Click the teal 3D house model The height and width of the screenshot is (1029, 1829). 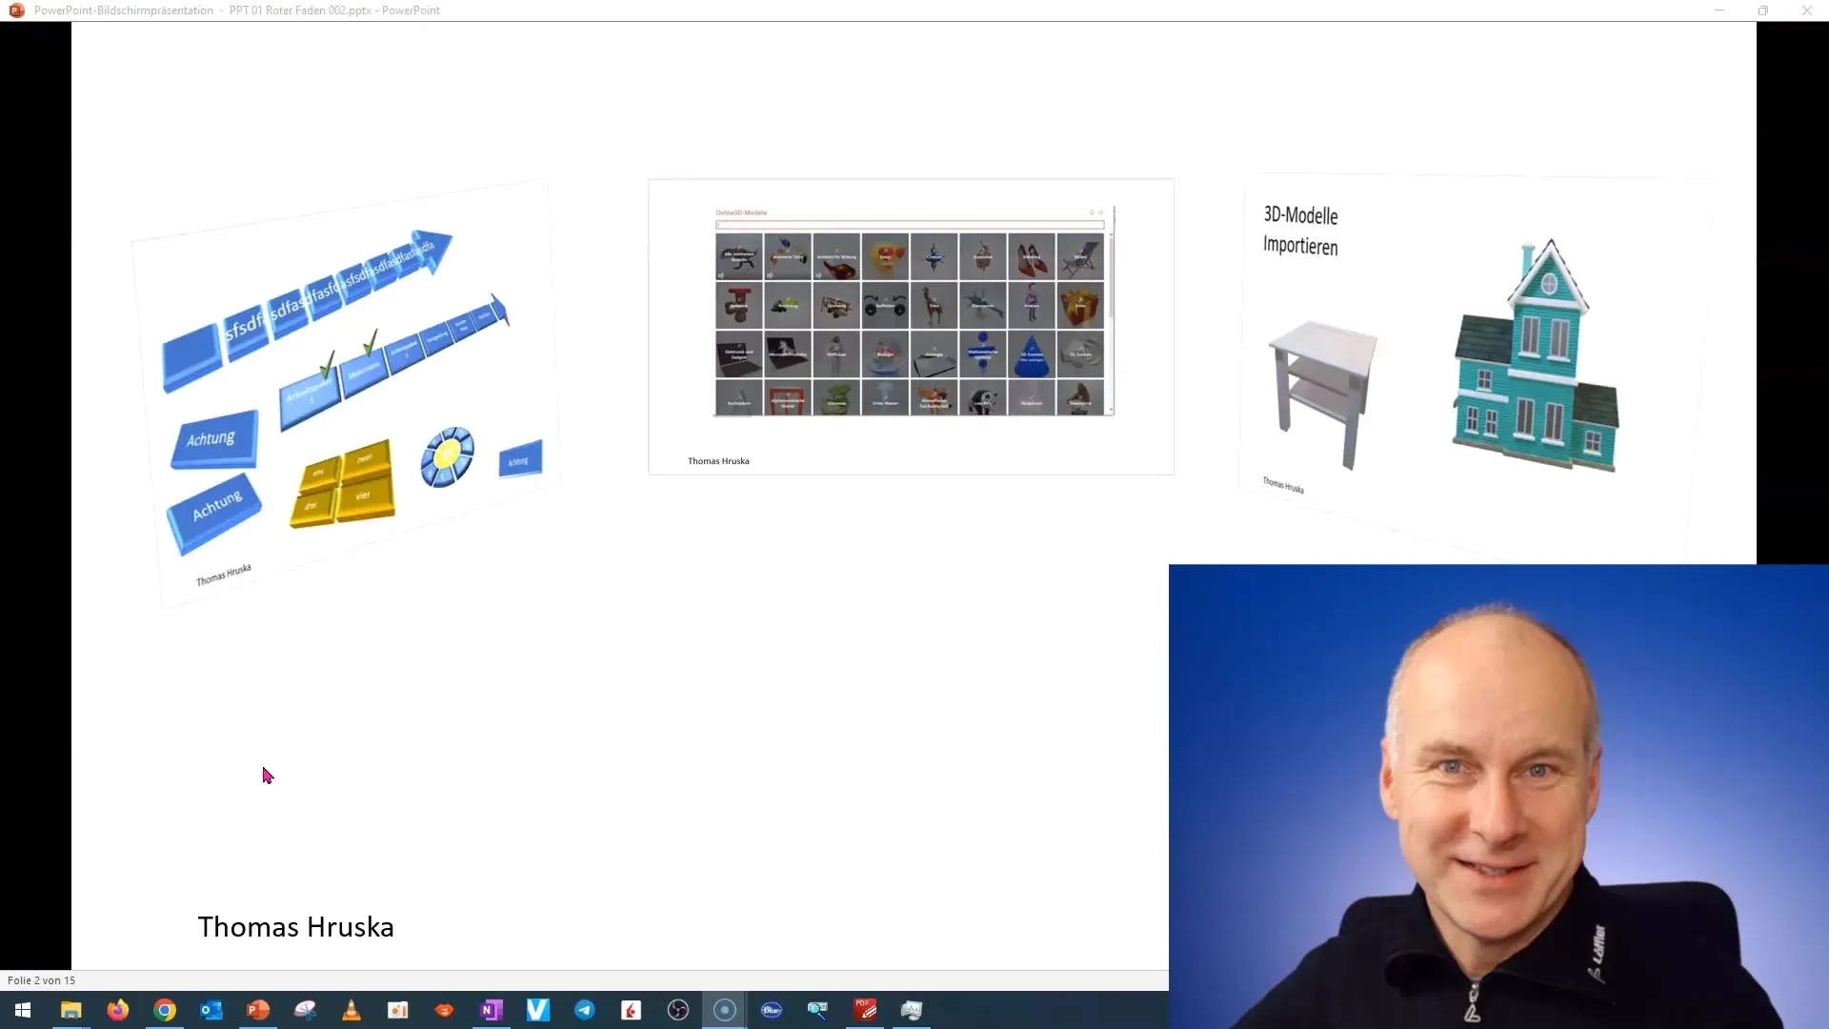point(1535,355)
